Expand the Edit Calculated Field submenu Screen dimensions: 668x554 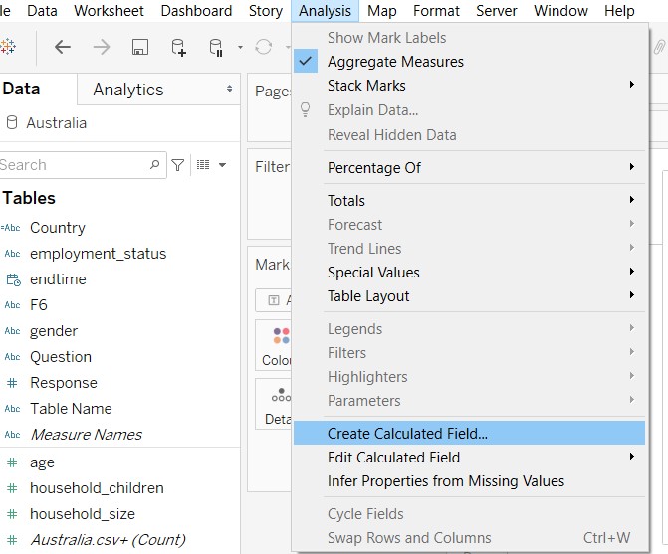[x=470, y=457]
